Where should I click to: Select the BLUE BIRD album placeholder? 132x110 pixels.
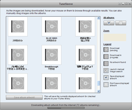click(52, 26)
